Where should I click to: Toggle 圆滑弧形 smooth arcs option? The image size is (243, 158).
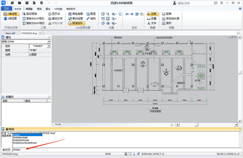coord(76,23)
